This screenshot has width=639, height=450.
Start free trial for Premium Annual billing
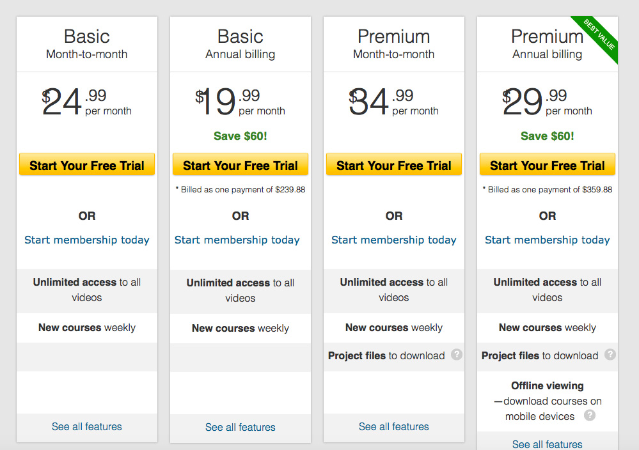coord(548,164)
